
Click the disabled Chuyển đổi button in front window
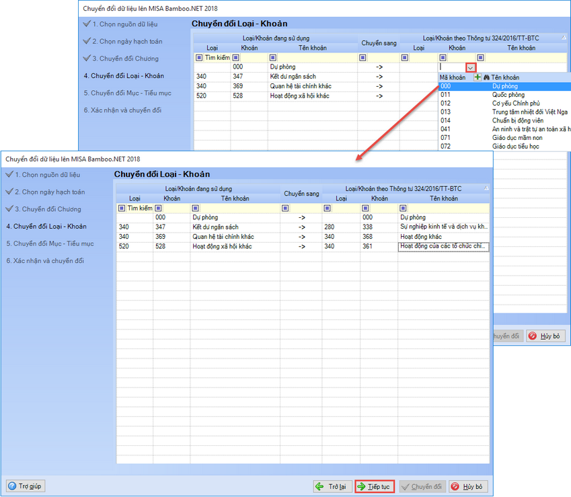[x=422, y=486]
